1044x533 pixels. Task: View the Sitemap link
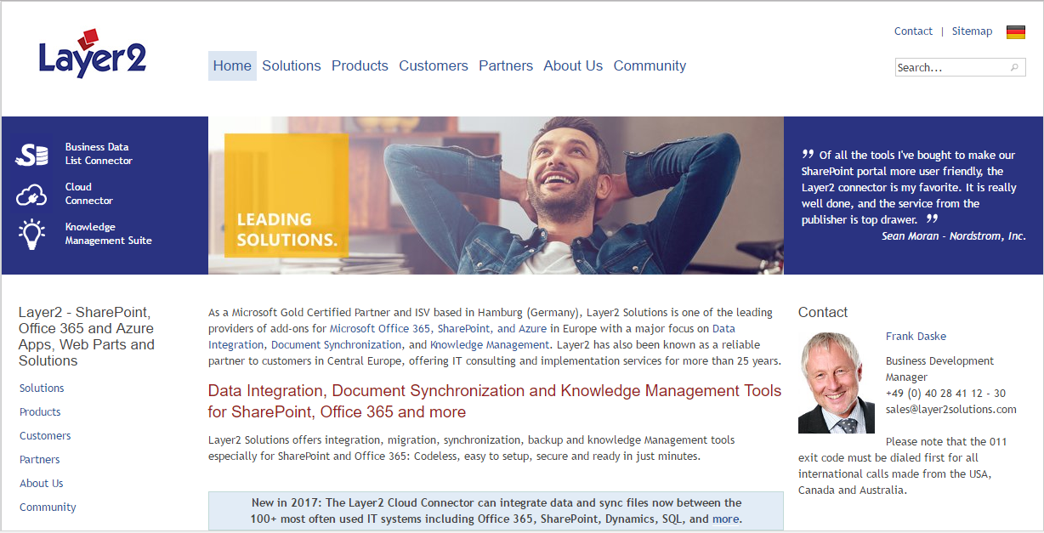click(972, 31)
